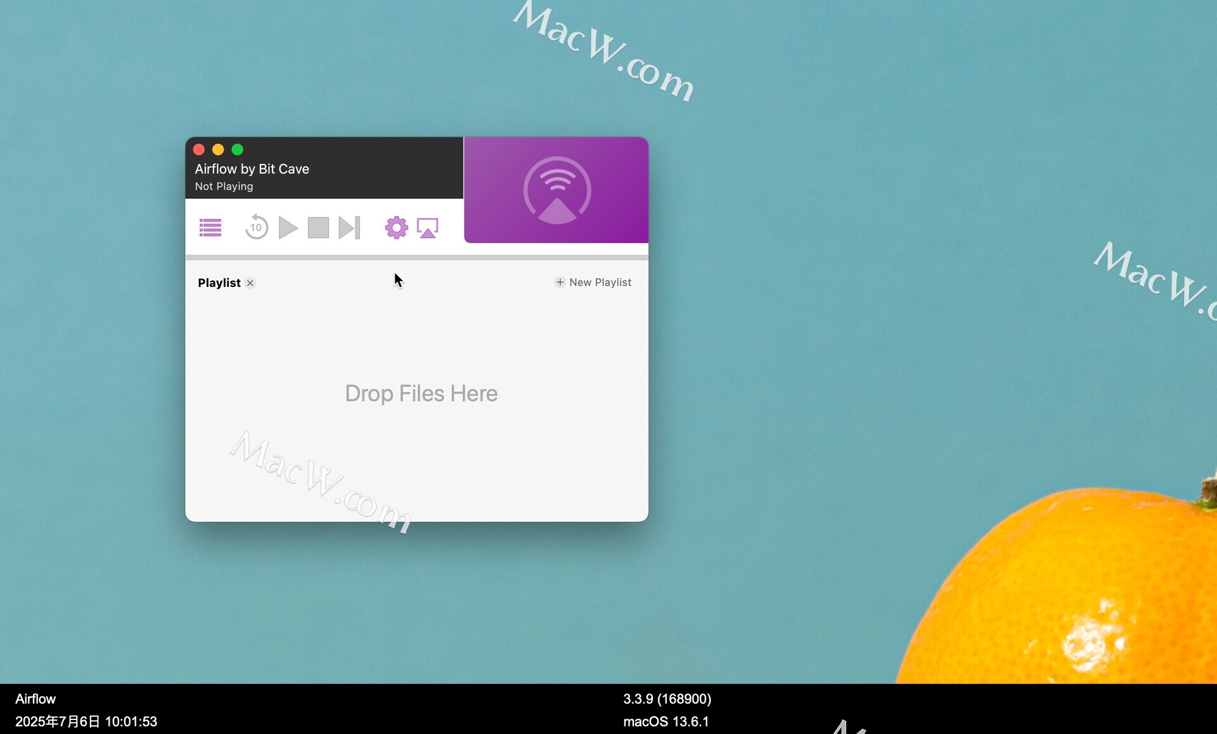Viewport: 1217px width, 734px height.
Task: Open settings via the purple gear
Action: [397, 227]
